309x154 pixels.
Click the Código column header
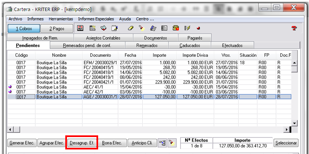pos(22,55)
